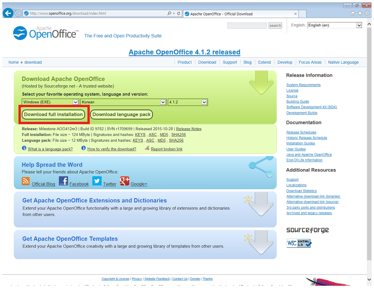374x288 pixels.
Task: Open the browser home icon
Action: [353, 13]
